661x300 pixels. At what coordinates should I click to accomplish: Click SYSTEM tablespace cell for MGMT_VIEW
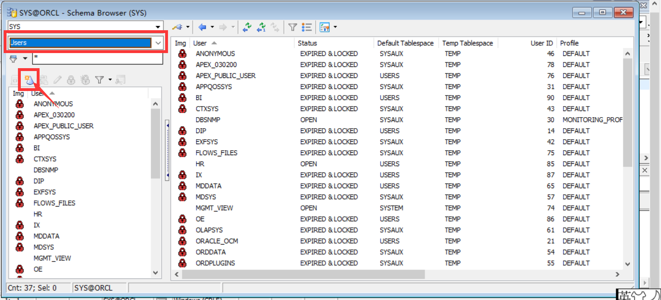[391, 208]
